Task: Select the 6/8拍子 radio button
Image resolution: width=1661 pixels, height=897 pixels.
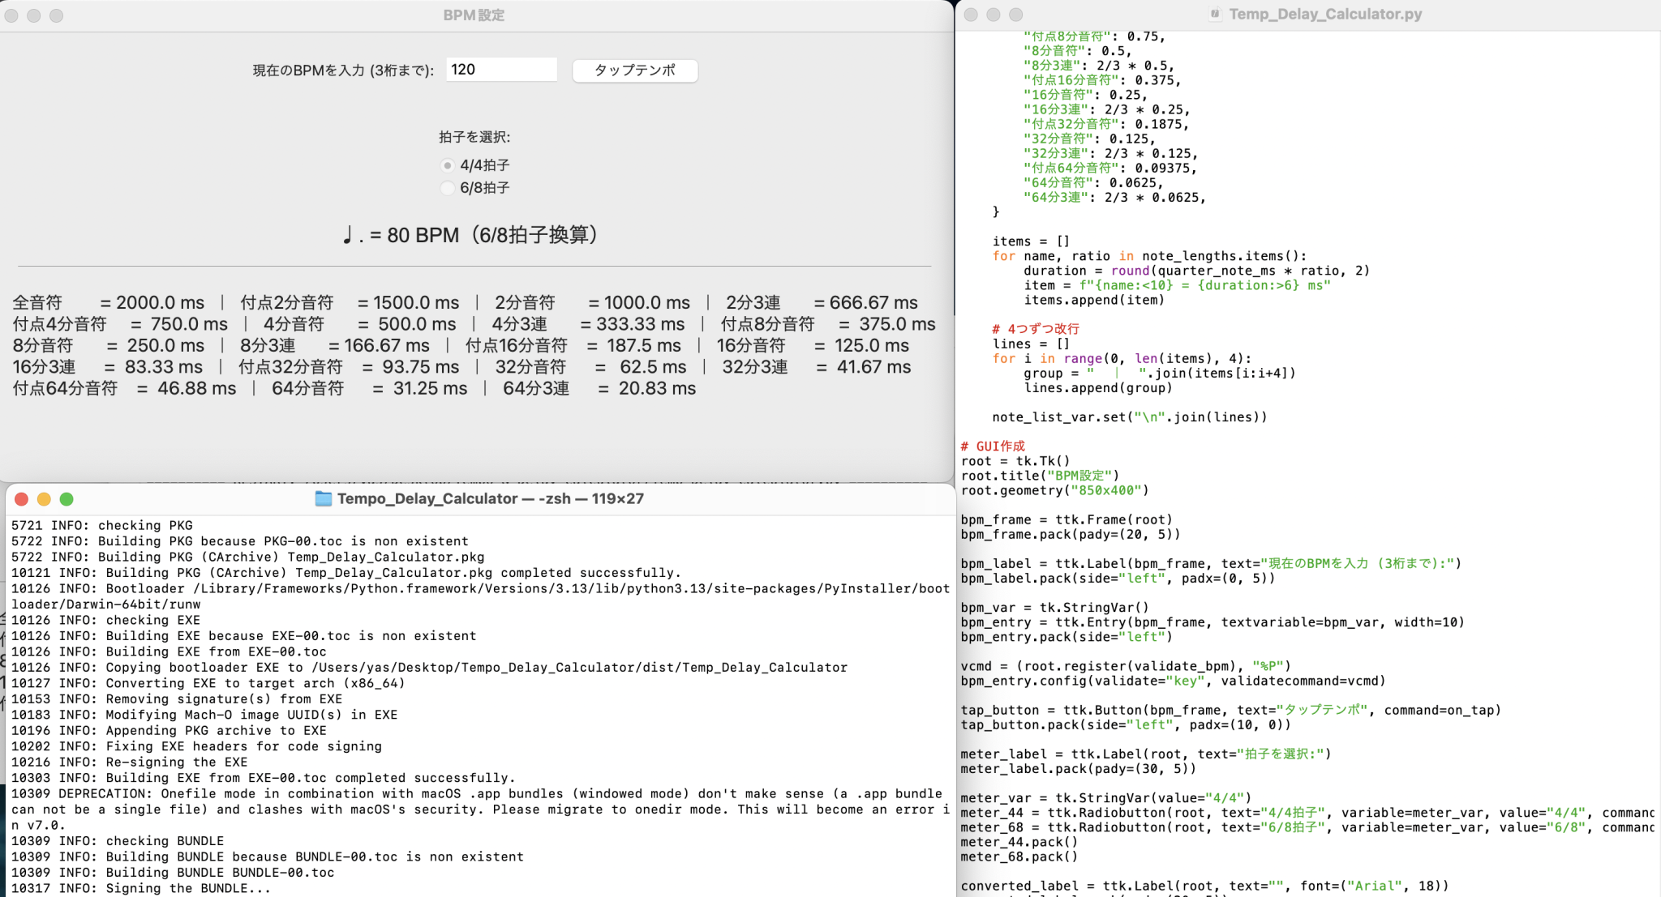Action: [x=448, y=188]
